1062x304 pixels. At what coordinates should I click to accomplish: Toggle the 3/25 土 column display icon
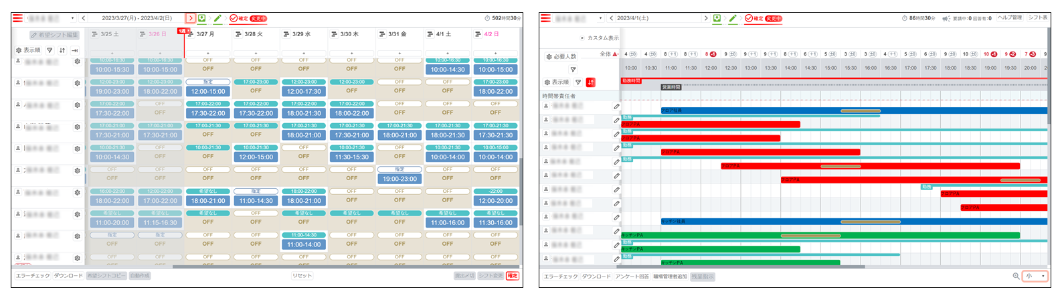click(x=94, y=34)
